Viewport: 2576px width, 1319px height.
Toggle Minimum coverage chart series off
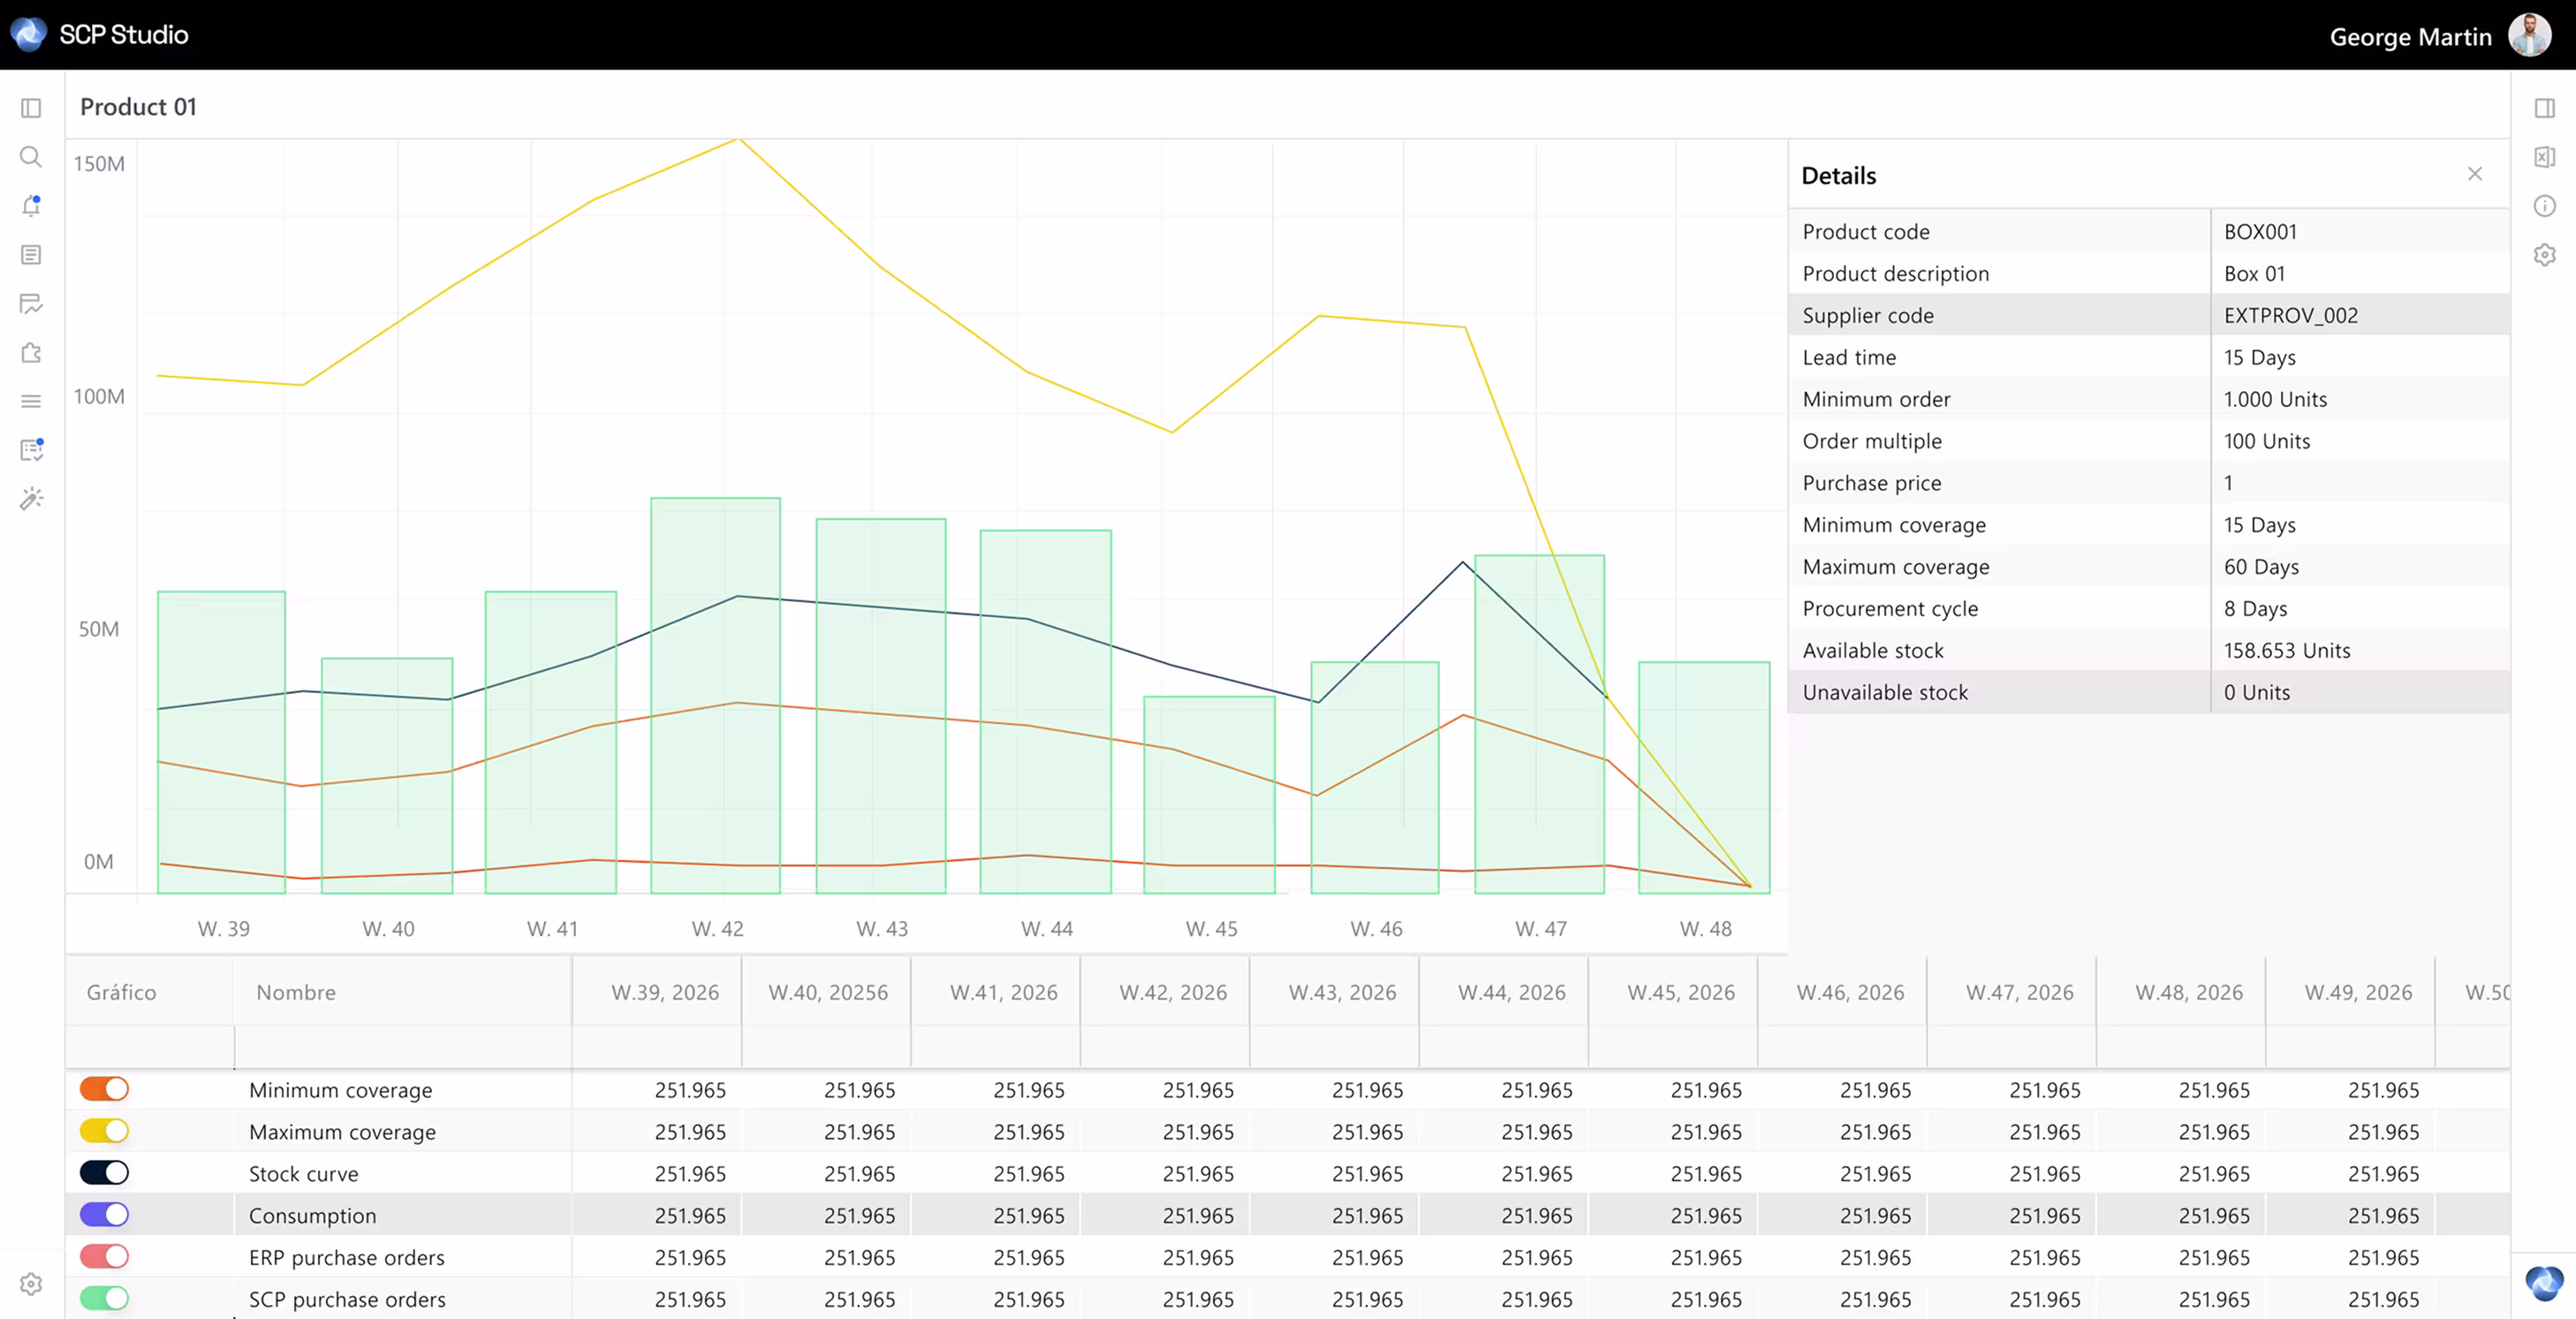pos(105,1089)
